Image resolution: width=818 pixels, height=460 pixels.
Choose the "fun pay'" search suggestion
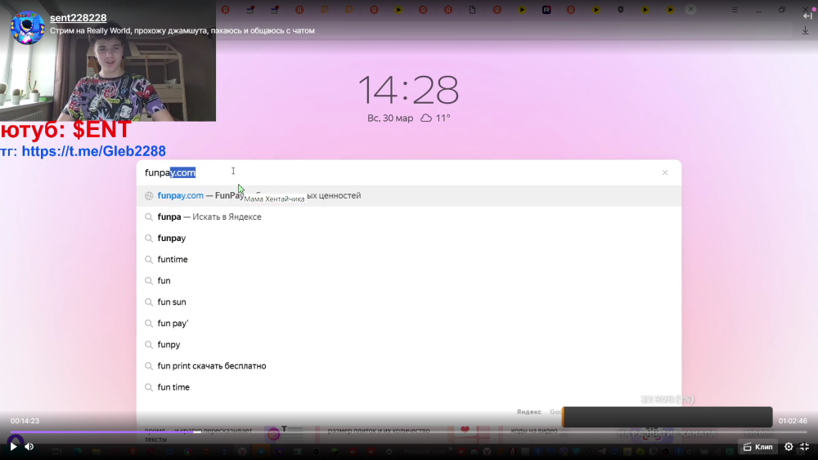(x=409, y=324)
